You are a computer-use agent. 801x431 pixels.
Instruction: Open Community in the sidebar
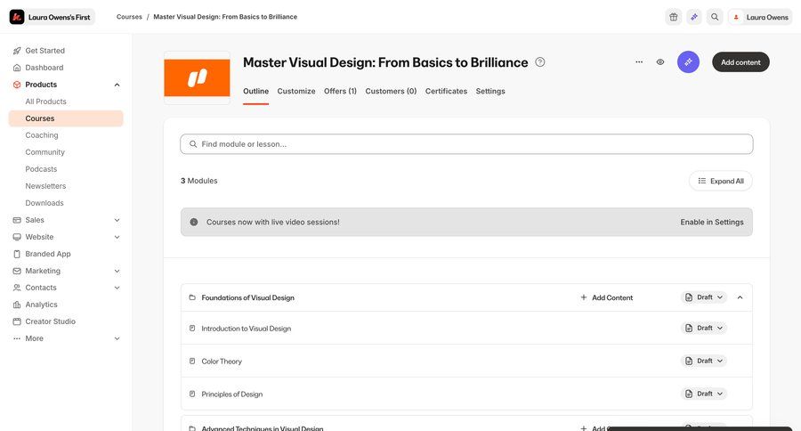pos(45,152)
